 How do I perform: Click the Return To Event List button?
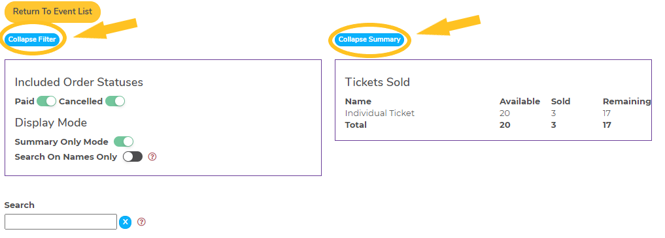point(52,12)
